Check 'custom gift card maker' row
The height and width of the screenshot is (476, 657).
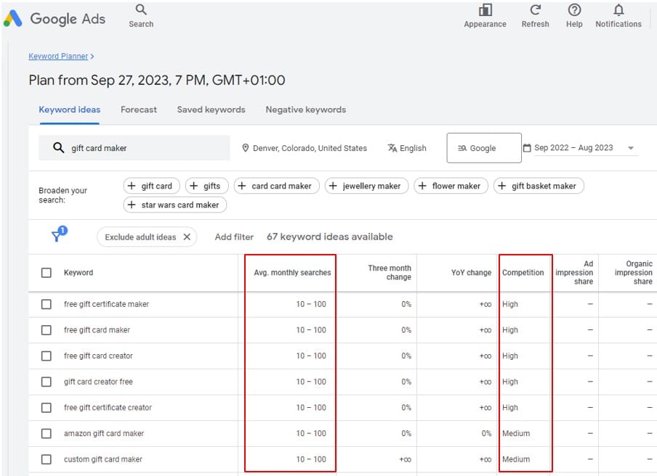pyautogui.click(x=47, y=459)
